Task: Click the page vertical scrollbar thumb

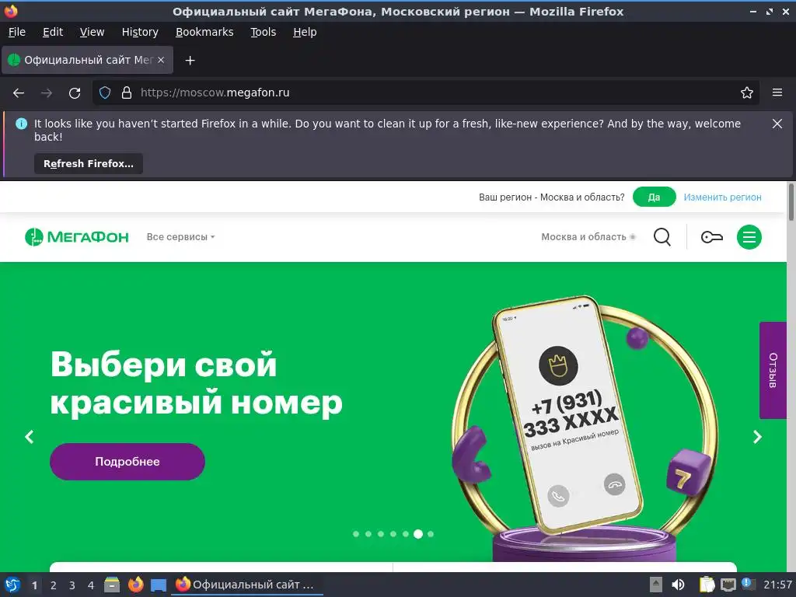Action: [x=791, y=202]
